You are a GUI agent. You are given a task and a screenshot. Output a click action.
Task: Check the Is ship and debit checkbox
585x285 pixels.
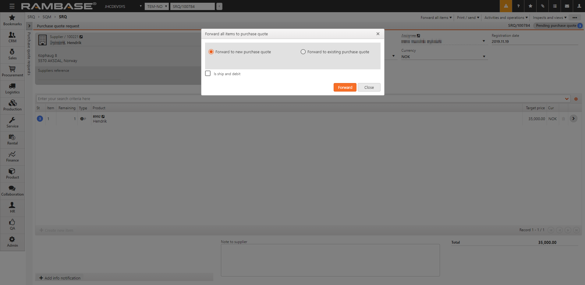208,74
